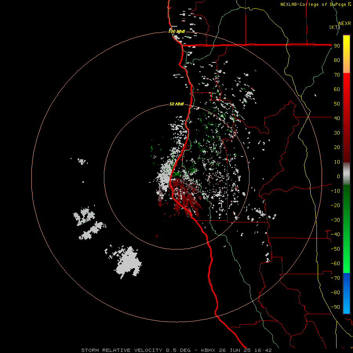Pick the blue segment of the color bar

coord(346,293)
